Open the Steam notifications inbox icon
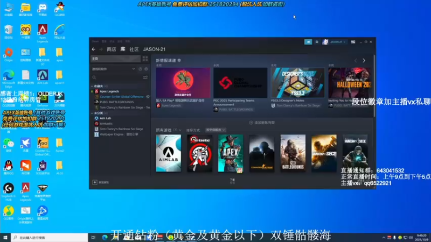The height and width of the screenshot is (242, 431). [317, 42]
